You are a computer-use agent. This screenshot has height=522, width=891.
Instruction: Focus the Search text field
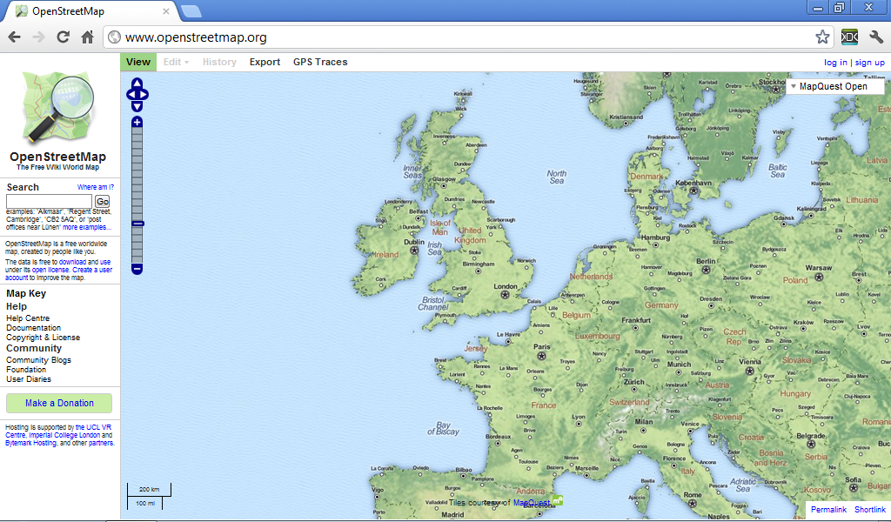49,201
